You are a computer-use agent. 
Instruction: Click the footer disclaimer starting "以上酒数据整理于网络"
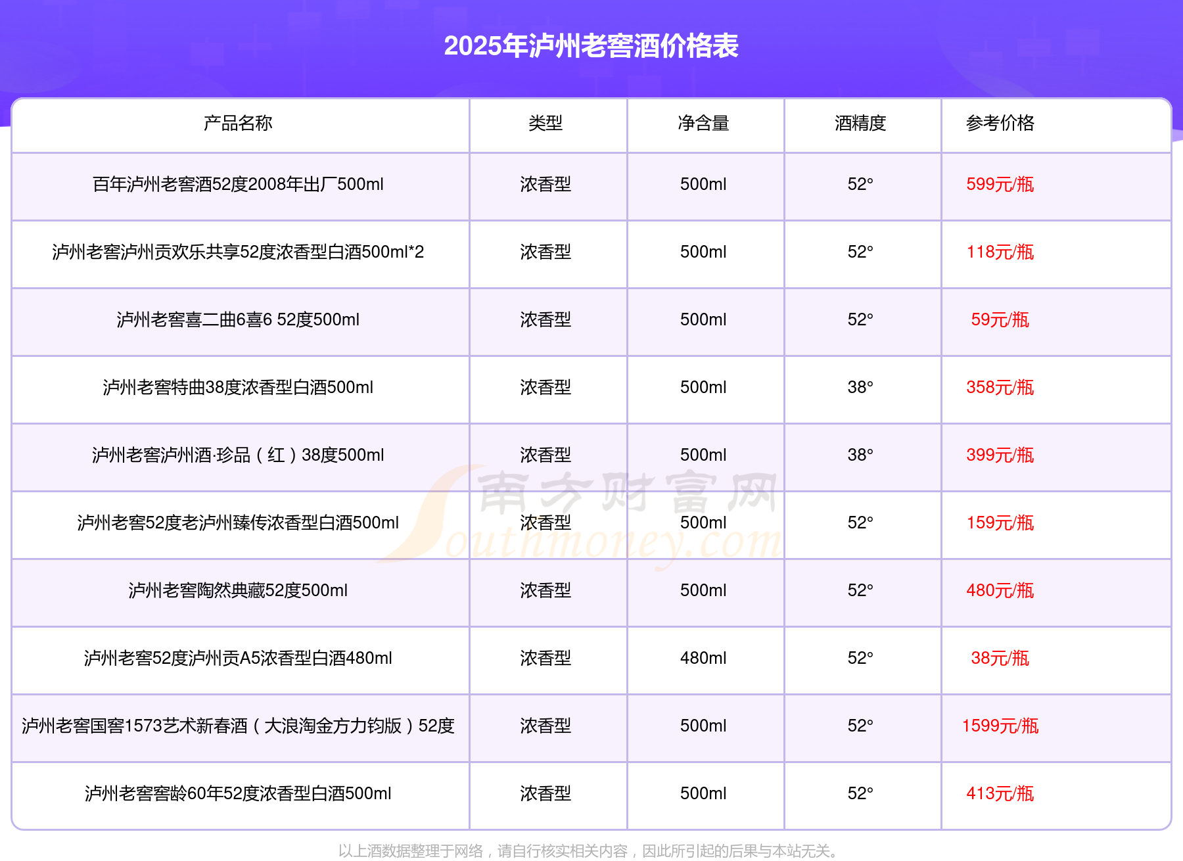coord(590,851)
